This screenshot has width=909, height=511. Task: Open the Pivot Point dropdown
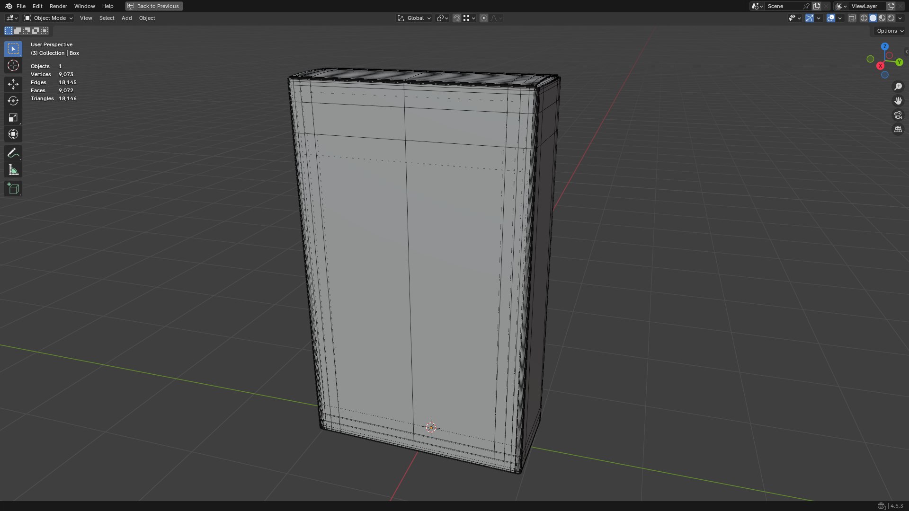443,18
